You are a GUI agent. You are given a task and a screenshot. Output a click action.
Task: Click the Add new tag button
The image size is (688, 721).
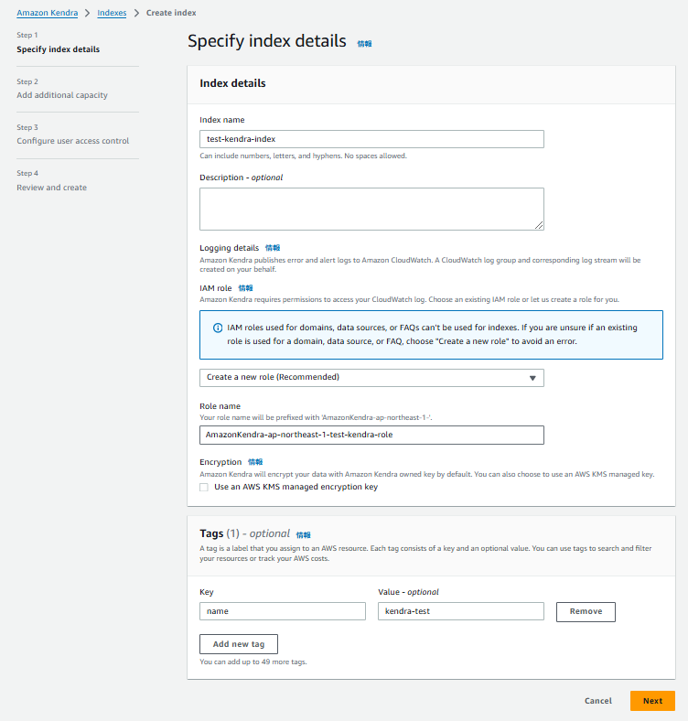click(x=238, y=644)
